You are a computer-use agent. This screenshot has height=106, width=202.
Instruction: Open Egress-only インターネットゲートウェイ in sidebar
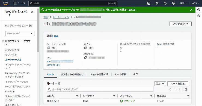pyautogui.click(x=17, y=75)
